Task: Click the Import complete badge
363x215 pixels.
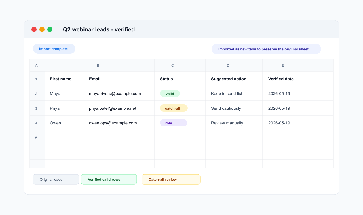Action: coord(54,49)
